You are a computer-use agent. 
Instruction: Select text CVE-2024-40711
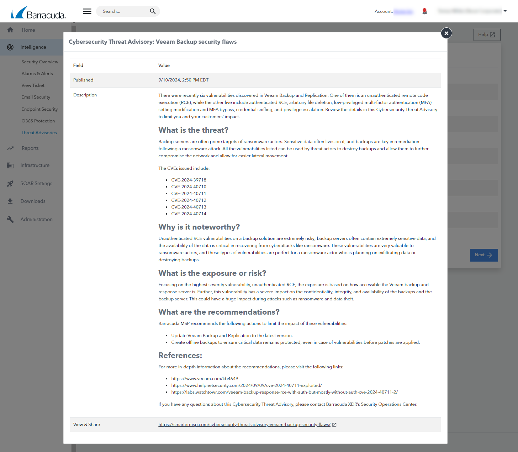tap(189, 194)
